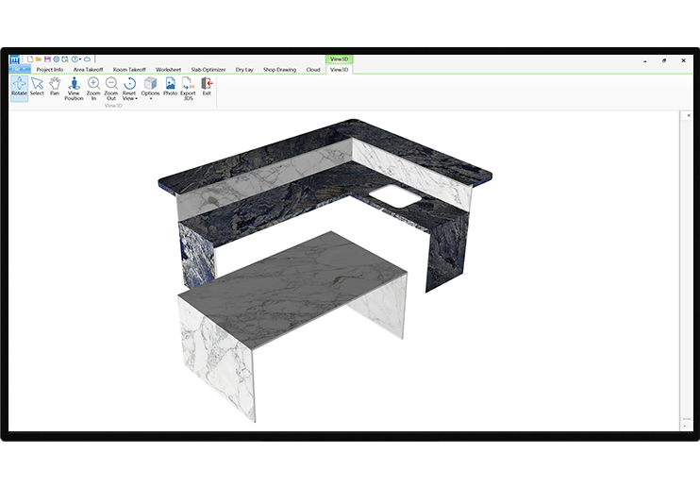Switch to the Slab Optimizer tab
Viewport: 700px width, 487px height.
tap(208, 69)
